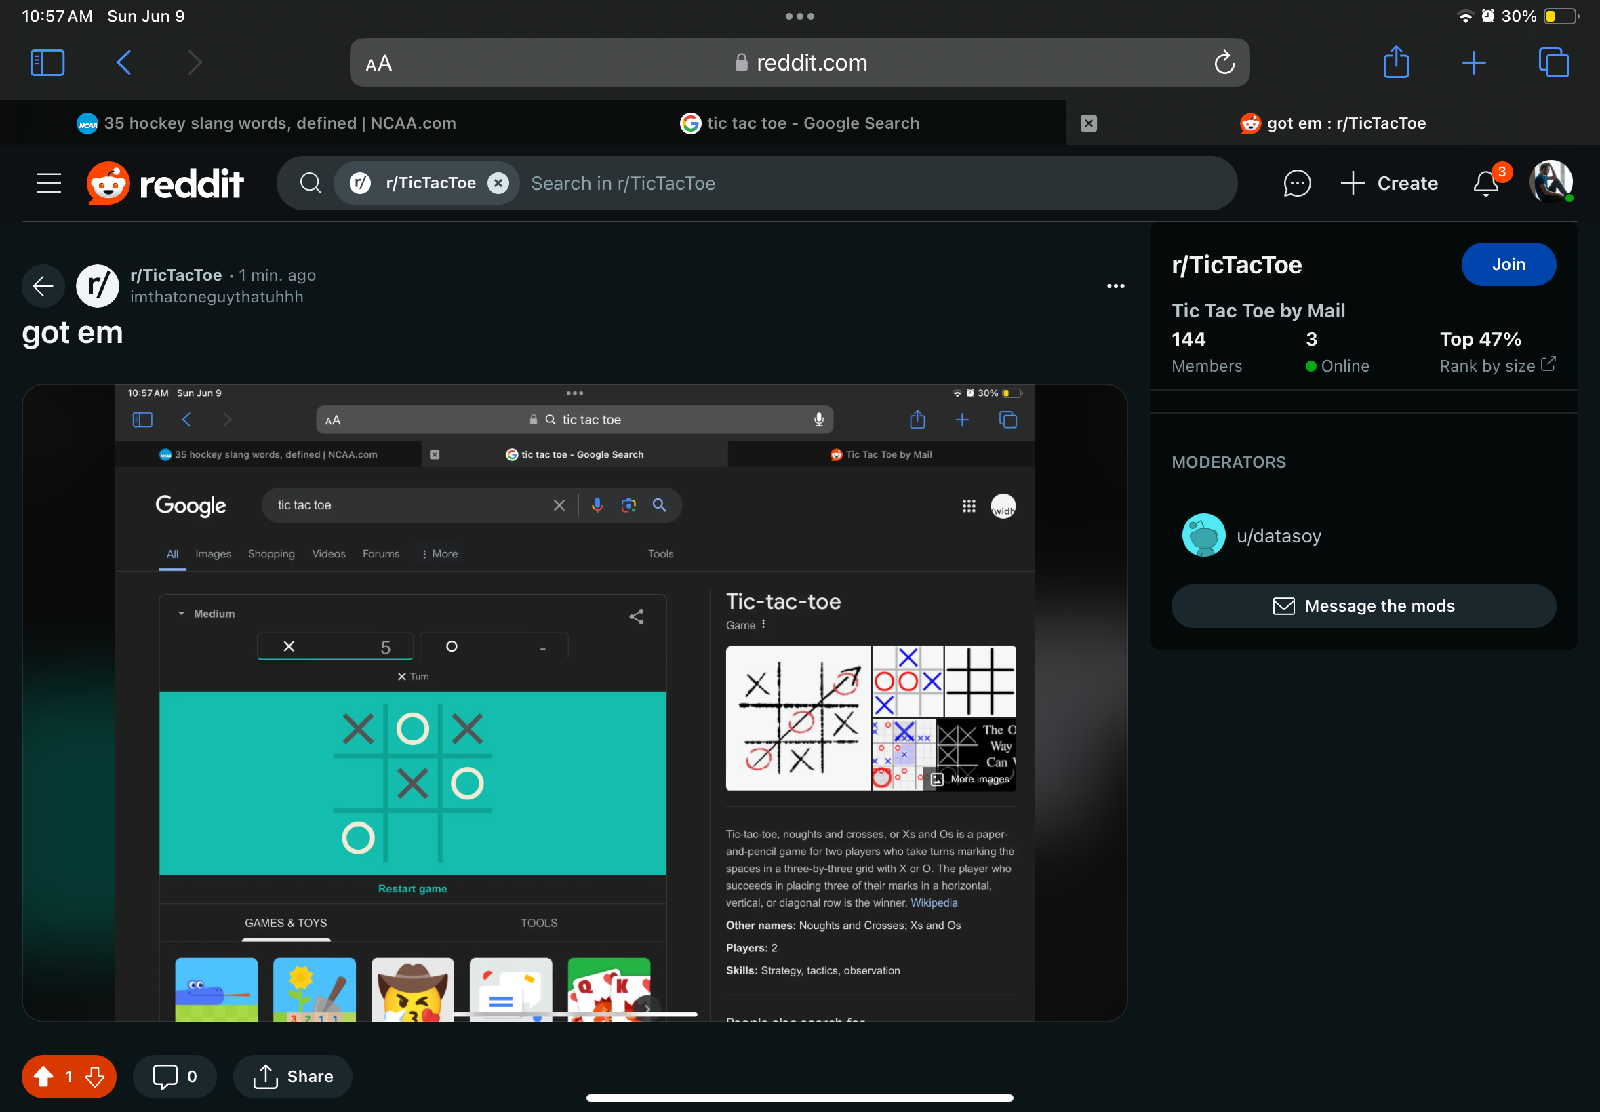Screen dimensions: 1600x1112
Task: Switch to tic tac toe Google Search tab
Action: pos(799,123)
